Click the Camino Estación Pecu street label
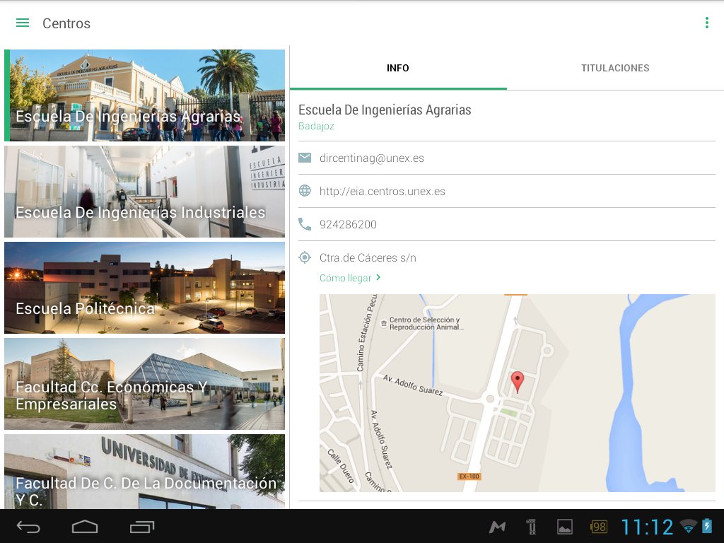The height and width of the screenshot is (543, 724). coord(367,333)
